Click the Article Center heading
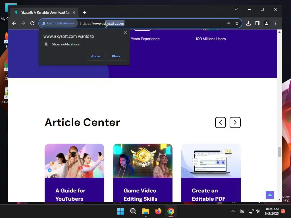 [x=82, y=122]
